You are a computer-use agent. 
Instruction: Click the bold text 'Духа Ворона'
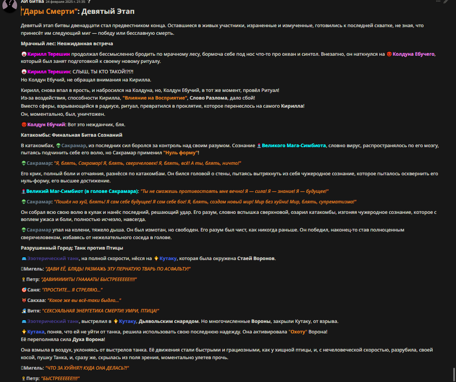[x=88, y=339]
